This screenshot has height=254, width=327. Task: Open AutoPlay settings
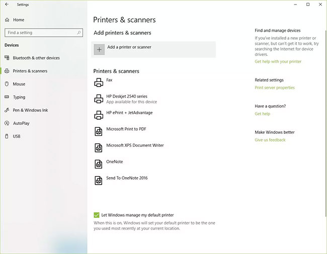coord(21,123)
